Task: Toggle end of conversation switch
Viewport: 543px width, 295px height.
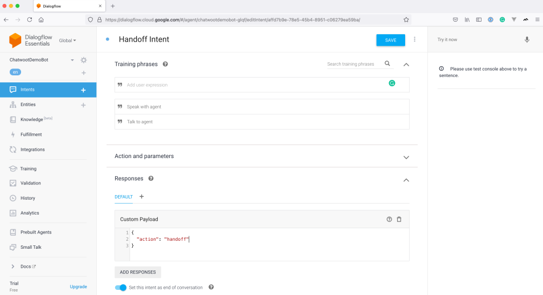Action: (121, 288)
